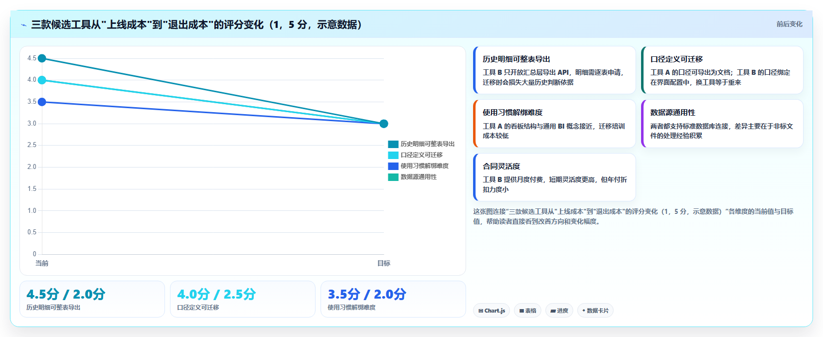Click the 目标 x-axis label
The image size is (823, 337).
(383, 263)
